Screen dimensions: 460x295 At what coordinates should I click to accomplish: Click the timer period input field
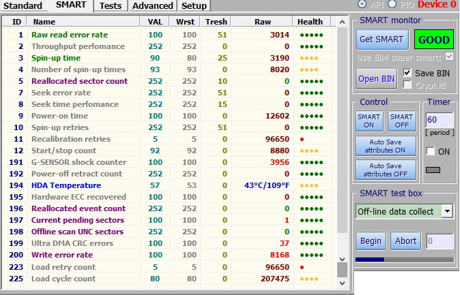point(440,120)
